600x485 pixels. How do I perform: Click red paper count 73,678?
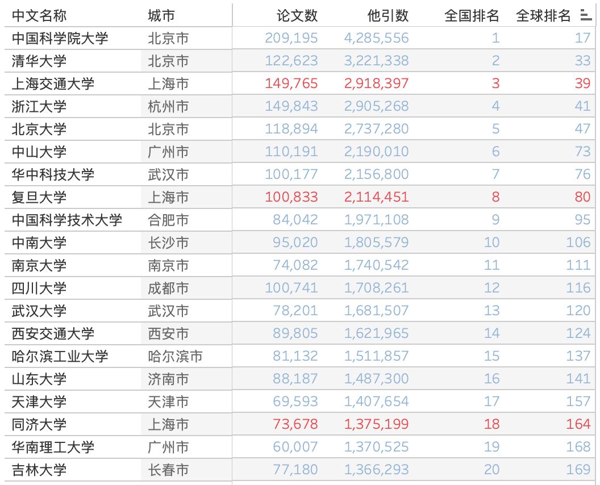tap(295, 424)
